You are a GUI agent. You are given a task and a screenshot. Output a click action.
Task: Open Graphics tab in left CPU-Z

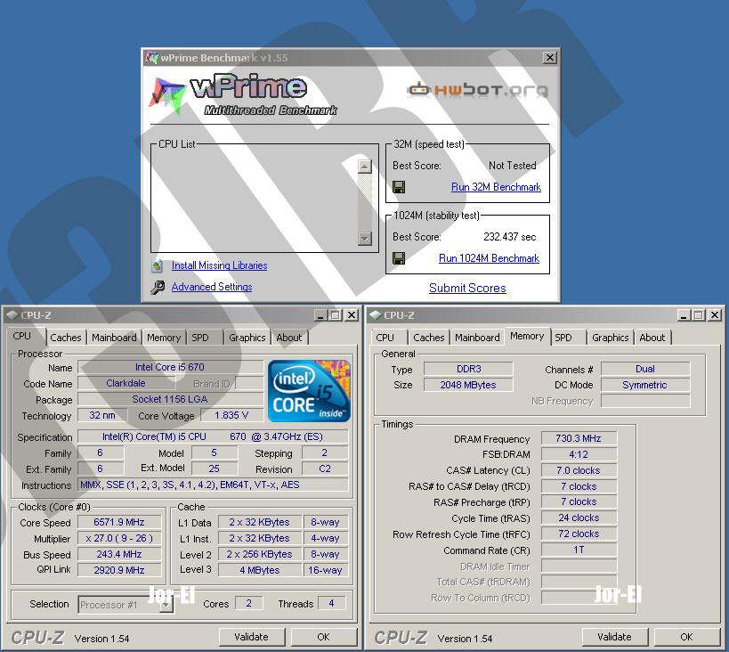point(247,338)
